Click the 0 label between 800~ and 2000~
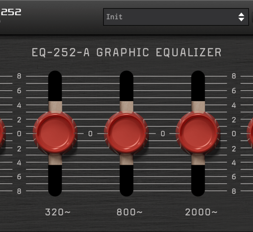253x232 pixels. pos(163,134)
